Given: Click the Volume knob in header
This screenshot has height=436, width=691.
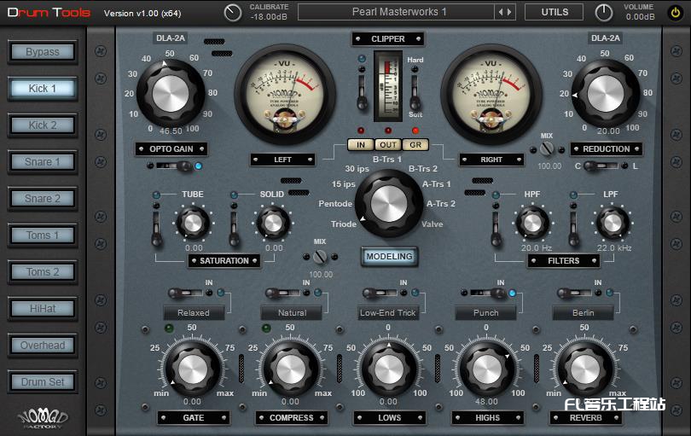Looking at the screenshot, I should point(604,13).
